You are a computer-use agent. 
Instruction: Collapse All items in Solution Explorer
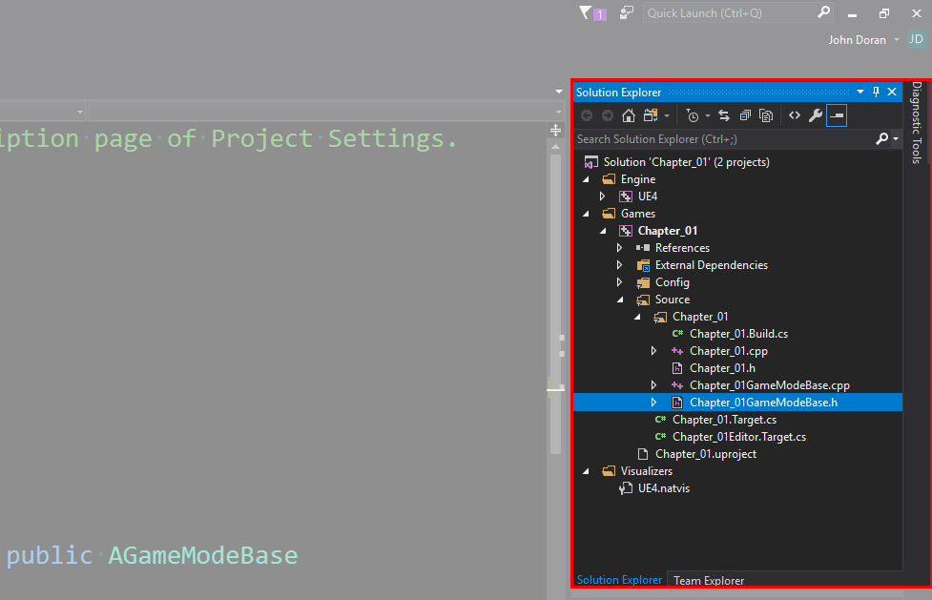click(x=745, y=115)
